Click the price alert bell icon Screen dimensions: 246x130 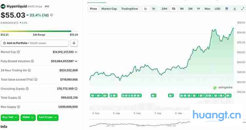pos(74,43)
